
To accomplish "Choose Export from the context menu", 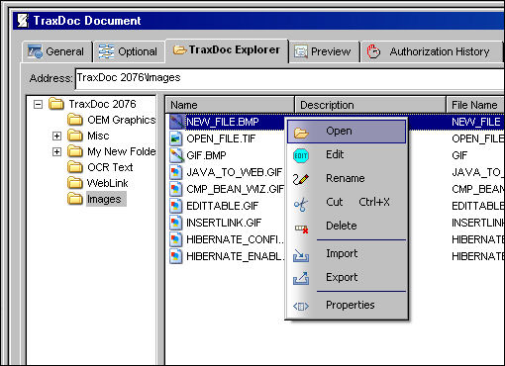I will (x=347, y=278).
